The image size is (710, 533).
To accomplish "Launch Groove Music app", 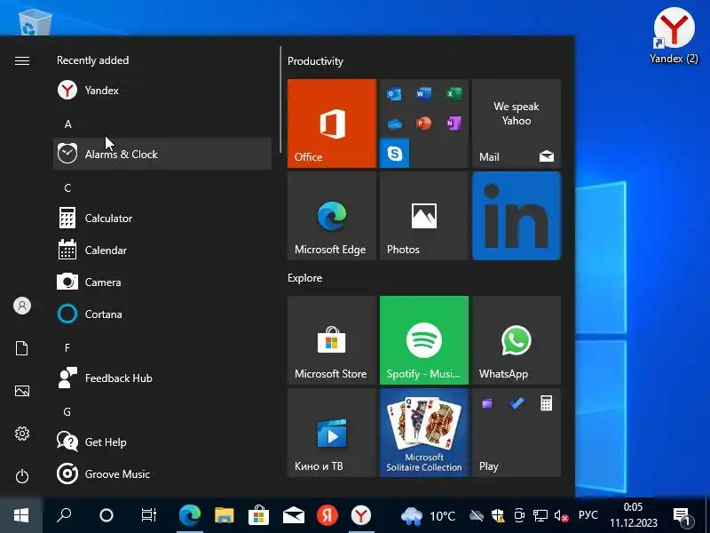I will point(162,474).
